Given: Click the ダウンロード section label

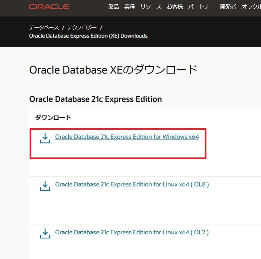Looking at the screenshot, I should (x=53, y=118).
